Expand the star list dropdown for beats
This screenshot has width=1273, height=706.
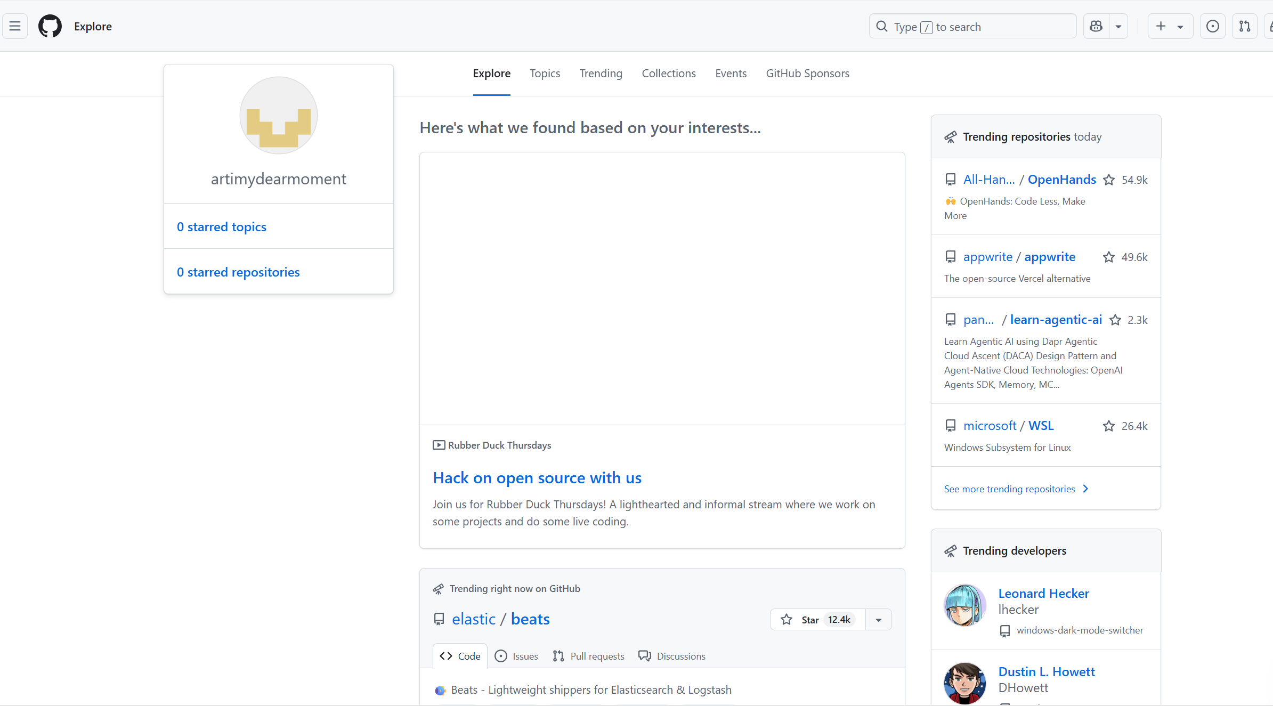click(x=879, y=620)
